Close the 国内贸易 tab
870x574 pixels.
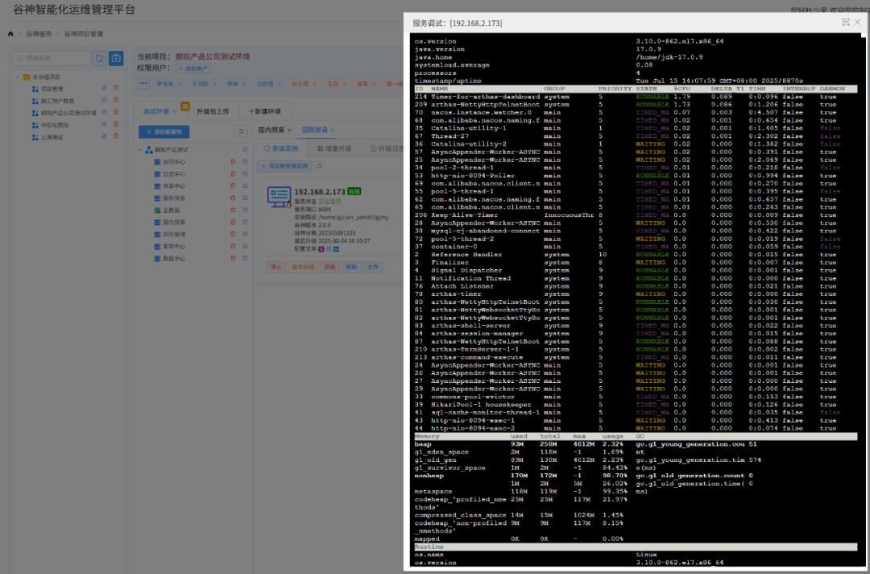[x=289, y=131]
